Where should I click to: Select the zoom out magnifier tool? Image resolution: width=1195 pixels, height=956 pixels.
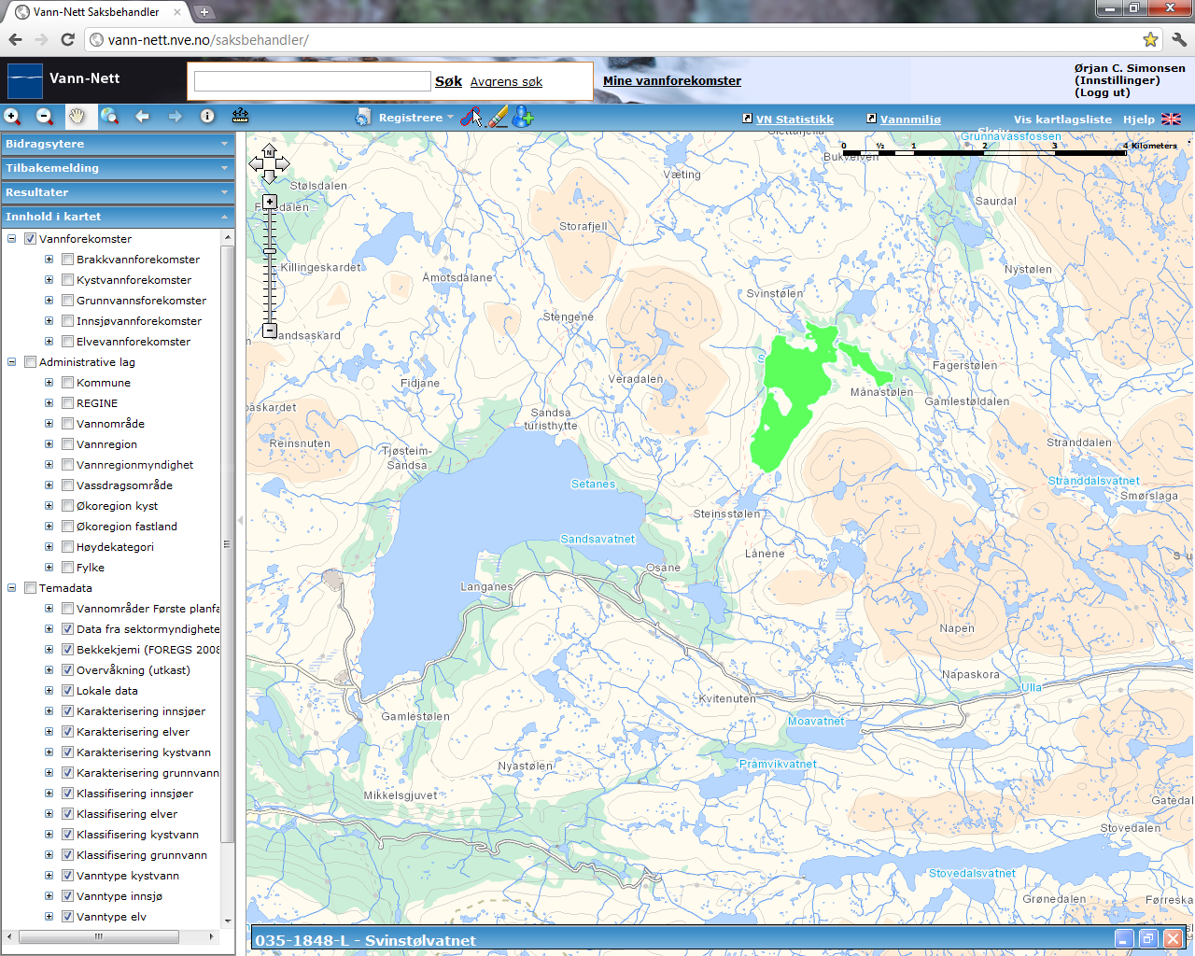click(x=44, y=117)
